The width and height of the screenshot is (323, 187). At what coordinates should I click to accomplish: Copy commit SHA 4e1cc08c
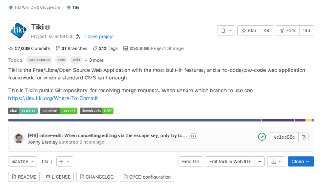[304, 137]
